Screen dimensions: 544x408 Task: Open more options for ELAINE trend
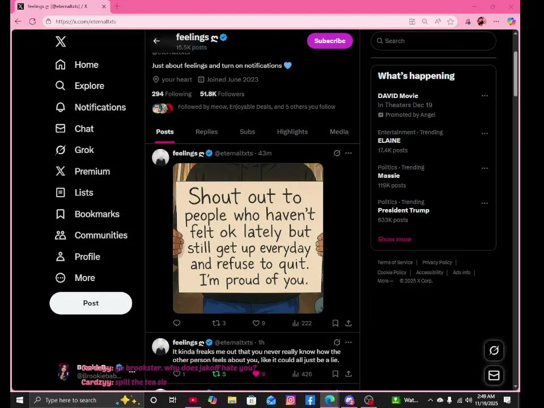[x=484, y=133]
